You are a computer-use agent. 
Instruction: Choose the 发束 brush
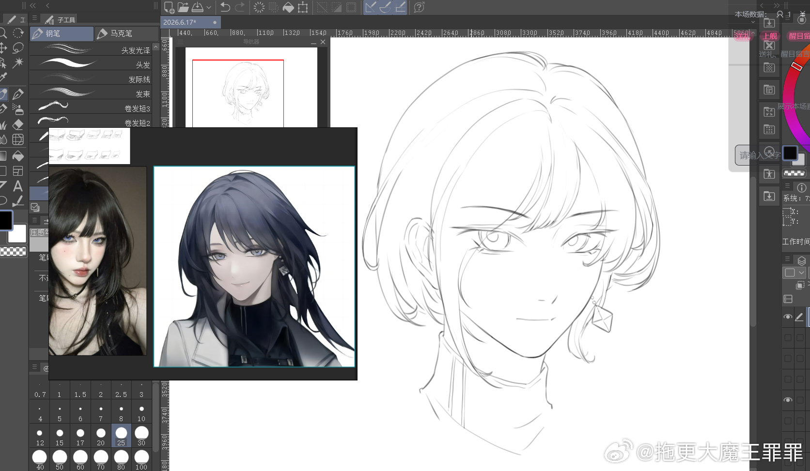(91, 93)
